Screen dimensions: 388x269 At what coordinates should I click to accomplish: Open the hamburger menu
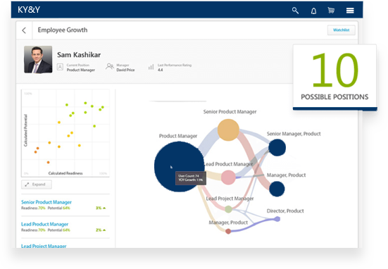[350, 11]
